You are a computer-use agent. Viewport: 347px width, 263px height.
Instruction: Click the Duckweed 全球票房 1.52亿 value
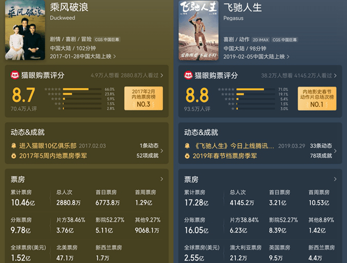point(21,258)
